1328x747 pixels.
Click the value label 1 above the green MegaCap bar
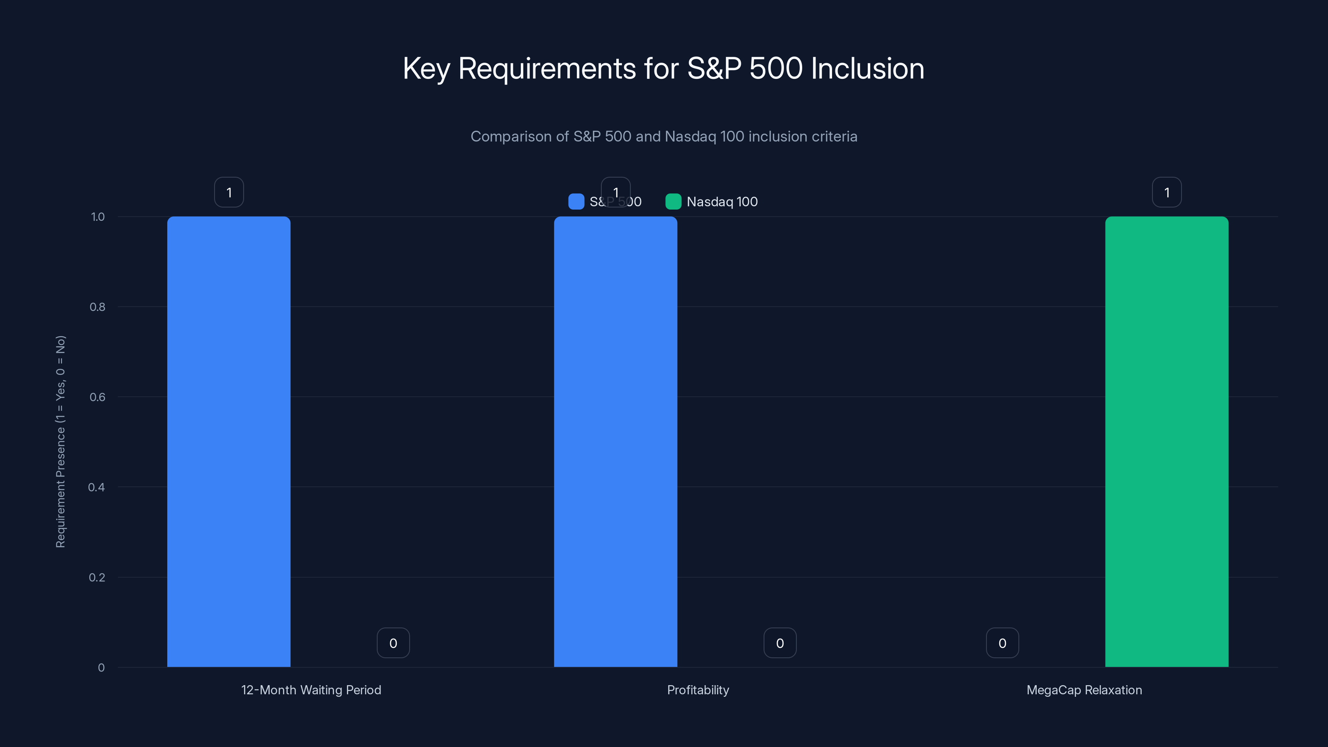coord(1167,192)
